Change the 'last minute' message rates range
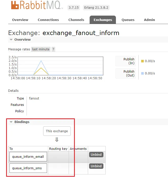The height and width of the screenshot is (178, 168). point(41,49)
